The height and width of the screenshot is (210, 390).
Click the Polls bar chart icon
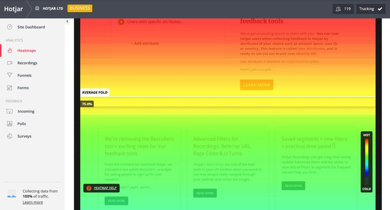coord(10,124)
